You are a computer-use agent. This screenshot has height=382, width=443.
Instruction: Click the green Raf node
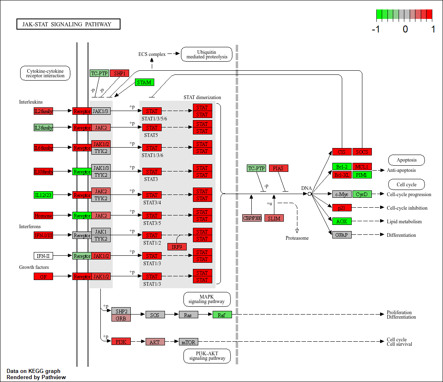pos(222,315)
